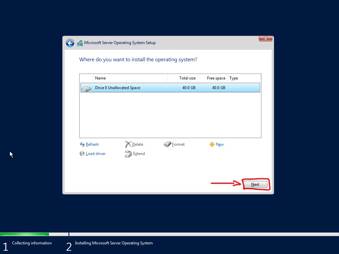Click the 40.0 GB total size value

click(x=189, y=88)
